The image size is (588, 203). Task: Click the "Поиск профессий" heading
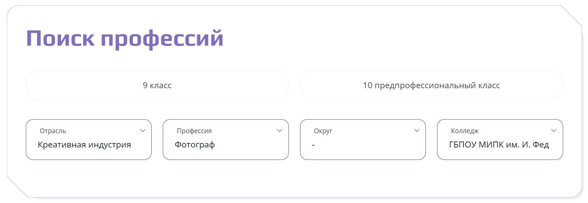125,38
